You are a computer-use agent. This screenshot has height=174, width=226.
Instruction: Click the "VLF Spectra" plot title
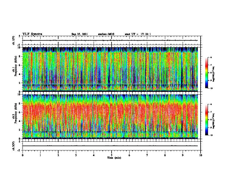[32, 34]
